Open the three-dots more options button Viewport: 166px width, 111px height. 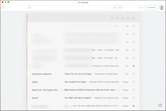pyautogui.click(x=141, y=7)
